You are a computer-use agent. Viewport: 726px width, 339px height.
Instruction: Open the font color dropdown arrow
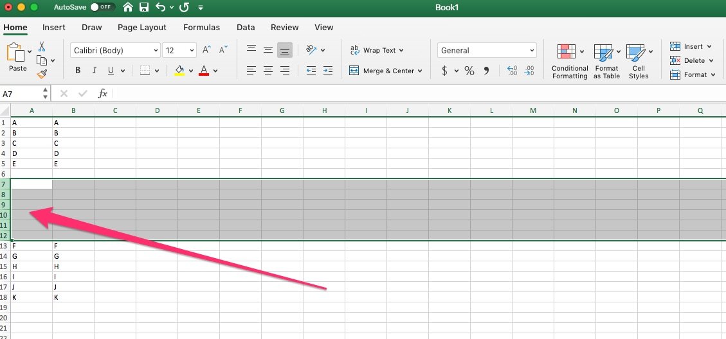point(215,71)
